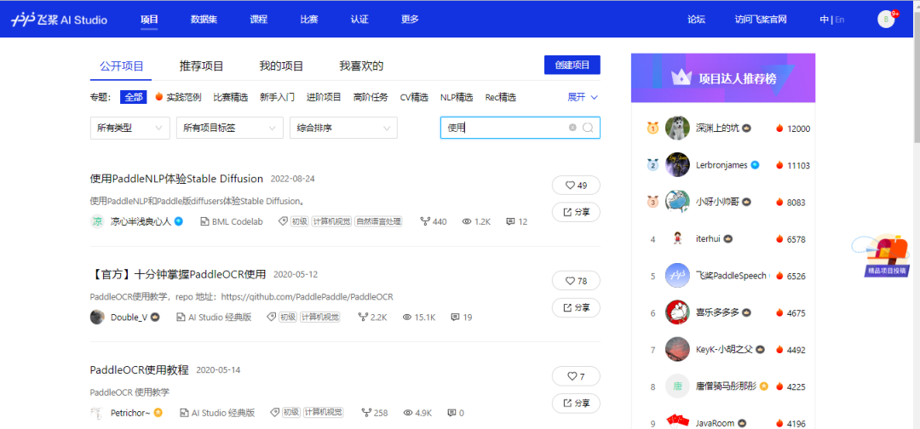
Task: Open 访问飞桨官网 link
Action: coord(761,20)
